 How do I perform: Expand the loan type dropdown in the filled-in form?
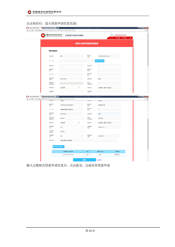[70, 123]
